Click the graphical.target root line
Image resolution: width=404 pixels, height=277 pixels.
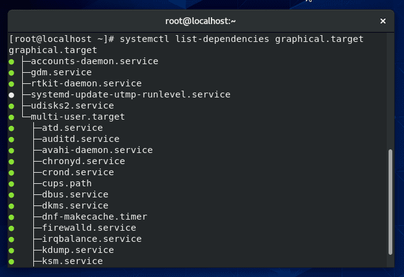coord(53,50)
